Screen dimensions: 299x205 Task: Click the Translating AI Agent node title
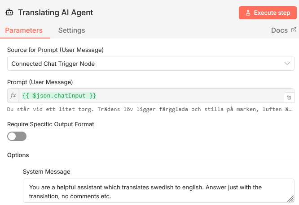click(56, 13)
